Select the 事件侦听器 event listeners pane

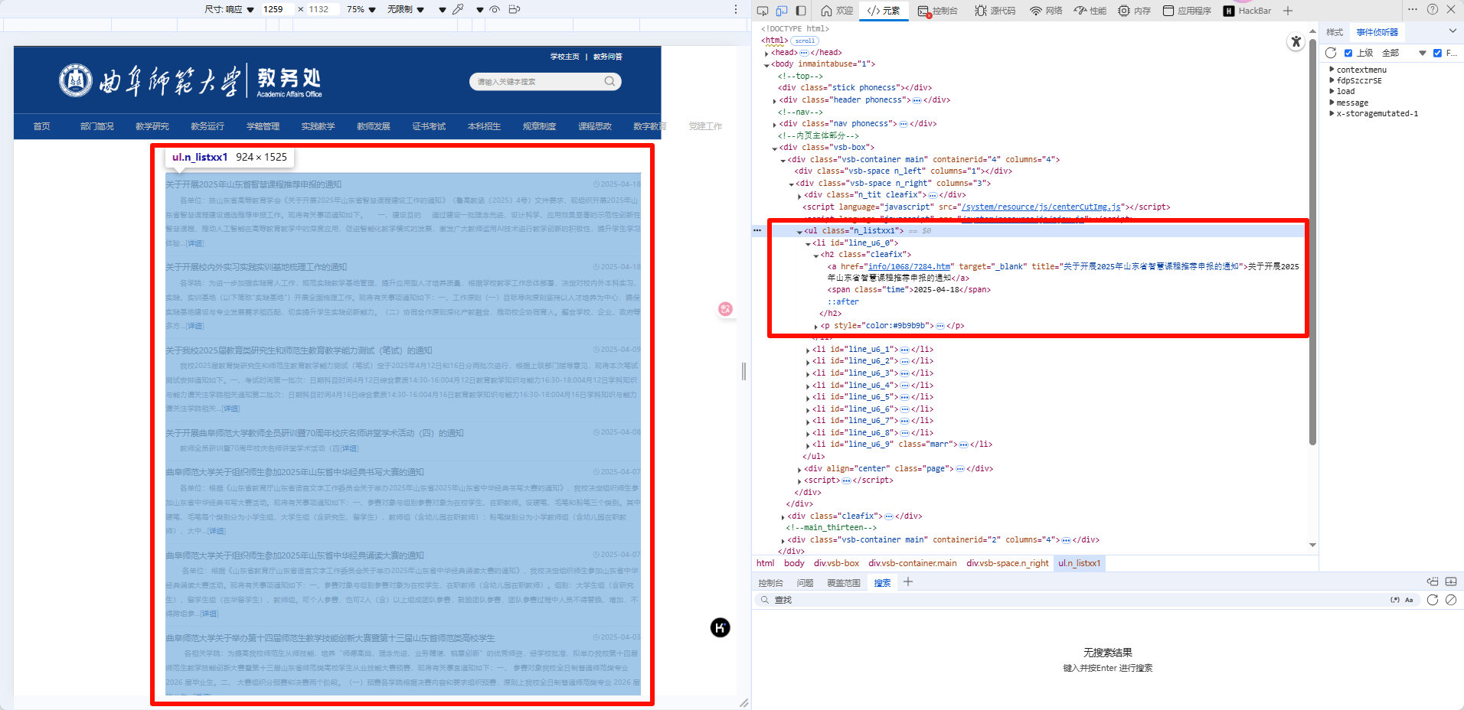[1377, 32]
